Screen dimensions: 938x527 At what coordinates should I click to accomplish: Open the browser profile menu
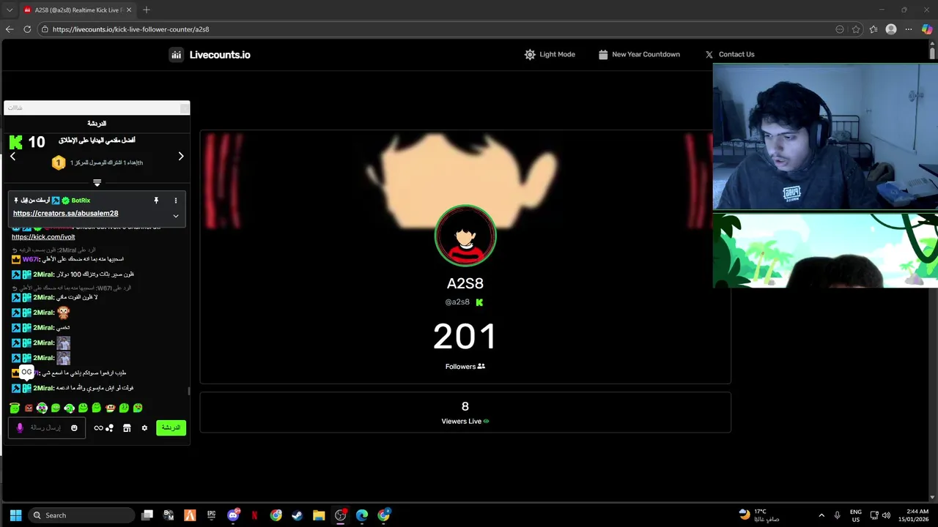click(x=891, y=29)
